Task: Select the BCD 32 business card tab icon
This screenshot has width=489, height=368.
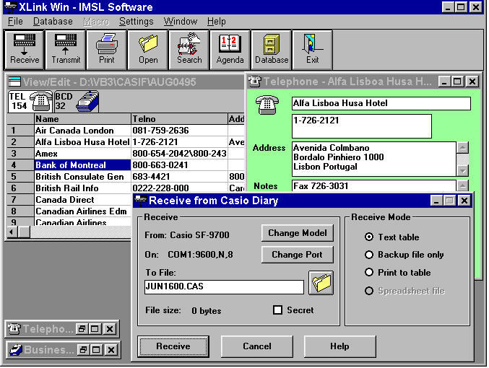Action: (77, 101)
